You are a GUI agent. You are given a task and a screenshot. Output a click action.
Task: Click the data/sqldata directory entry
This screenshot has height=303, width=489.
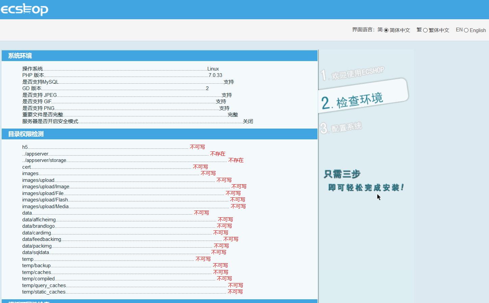pos(36,252)
